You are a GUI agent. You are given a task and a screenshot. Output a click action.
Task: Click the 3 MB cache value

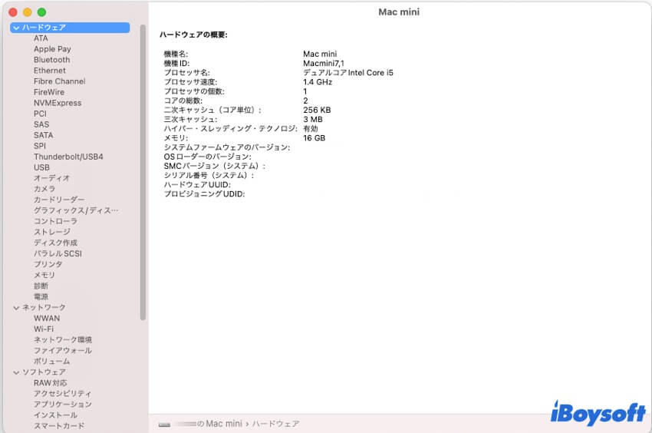[313, 120]
